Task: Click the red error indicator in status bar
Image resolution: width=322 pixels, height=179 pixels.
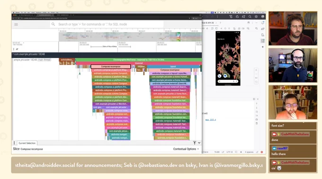Action: (x=262, y=152)
